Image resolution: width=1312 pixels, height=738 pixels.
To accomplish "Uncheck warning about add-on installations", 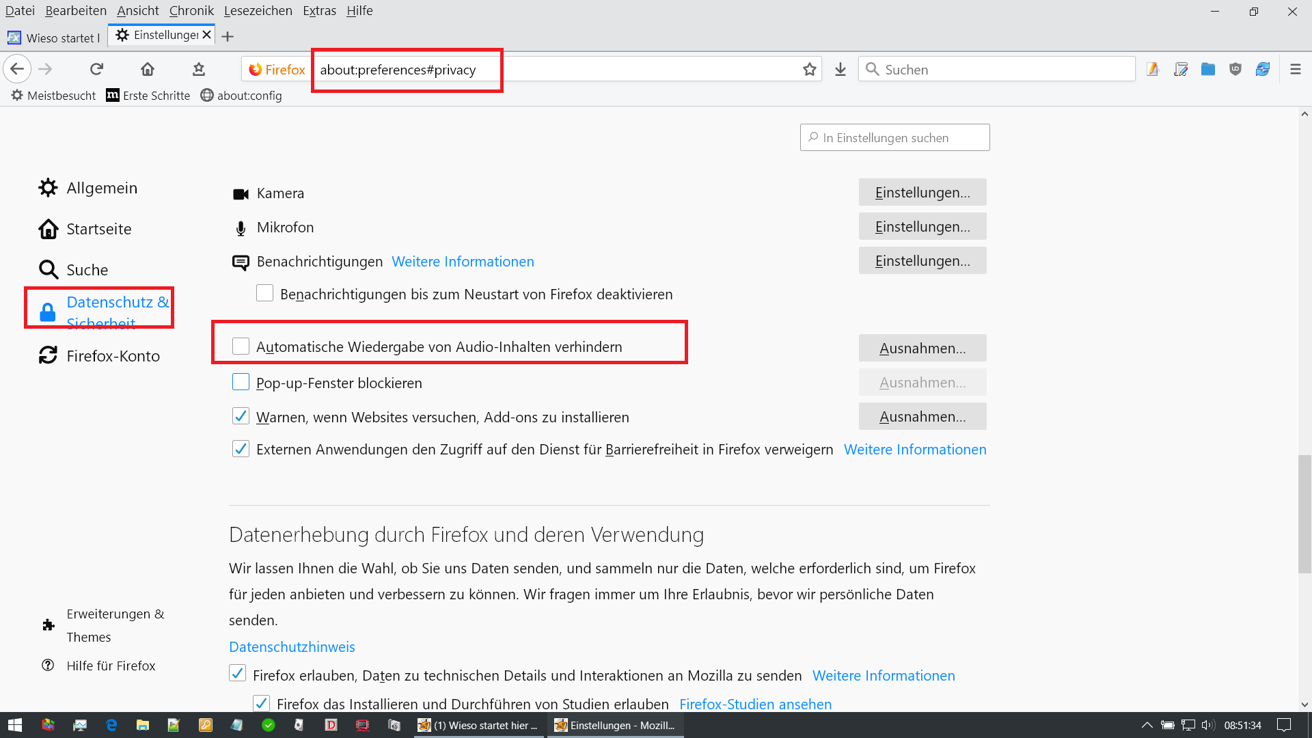I will pos(241,416).
